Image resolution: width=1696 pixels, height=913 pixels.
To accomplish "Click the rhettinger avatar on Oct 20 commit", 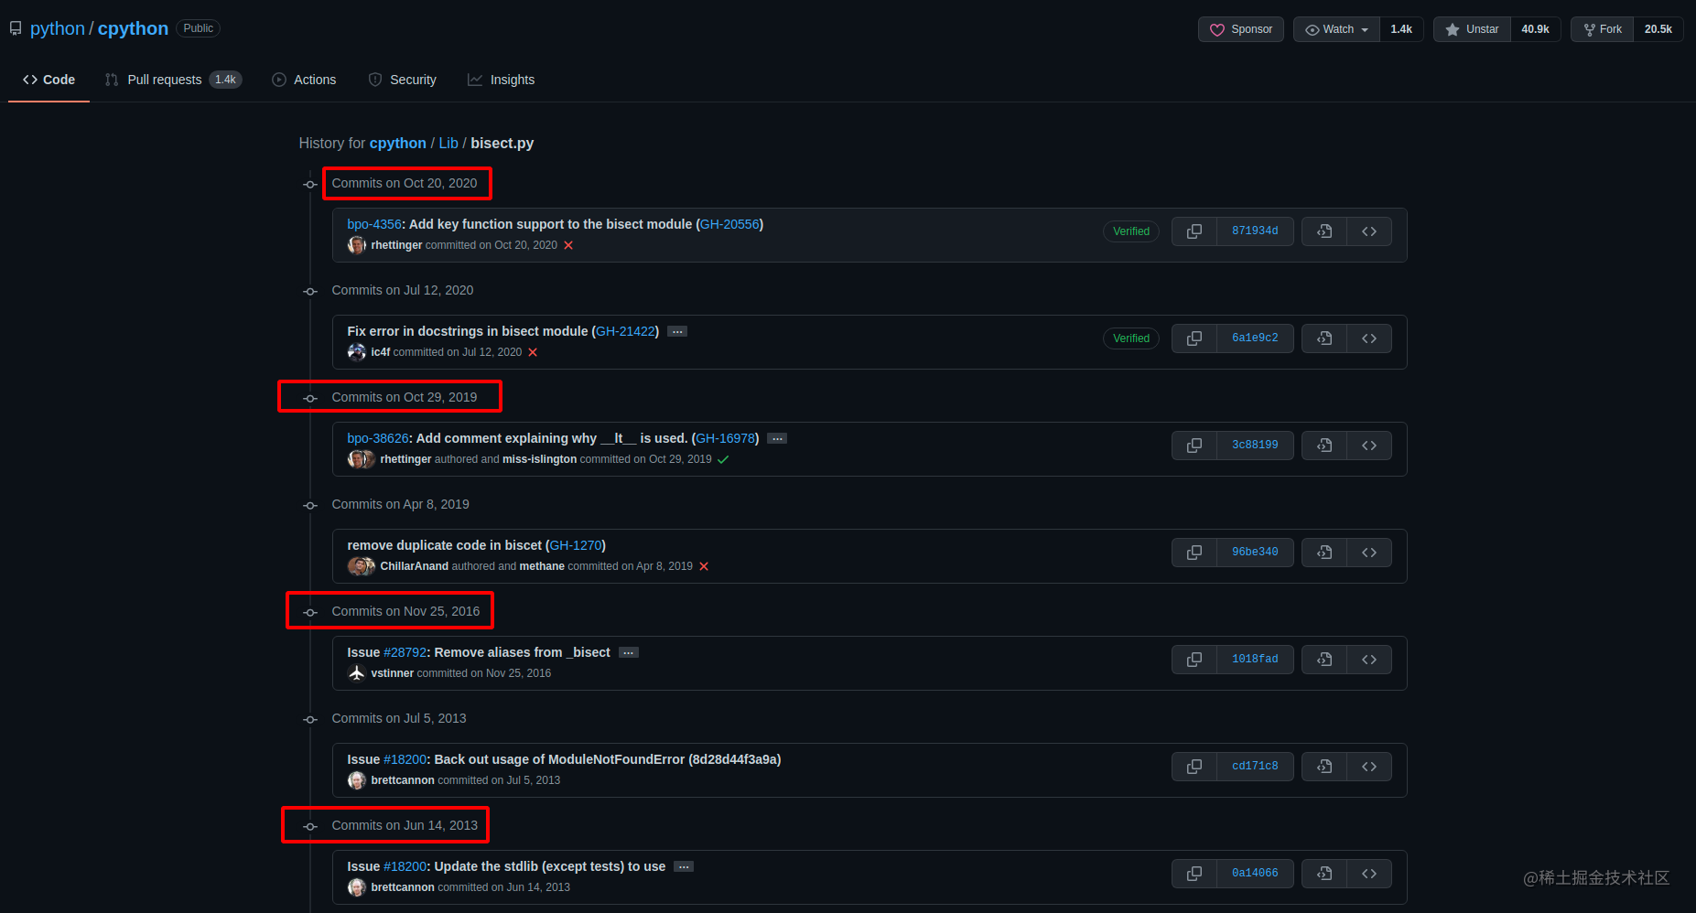I will [356, 245].
